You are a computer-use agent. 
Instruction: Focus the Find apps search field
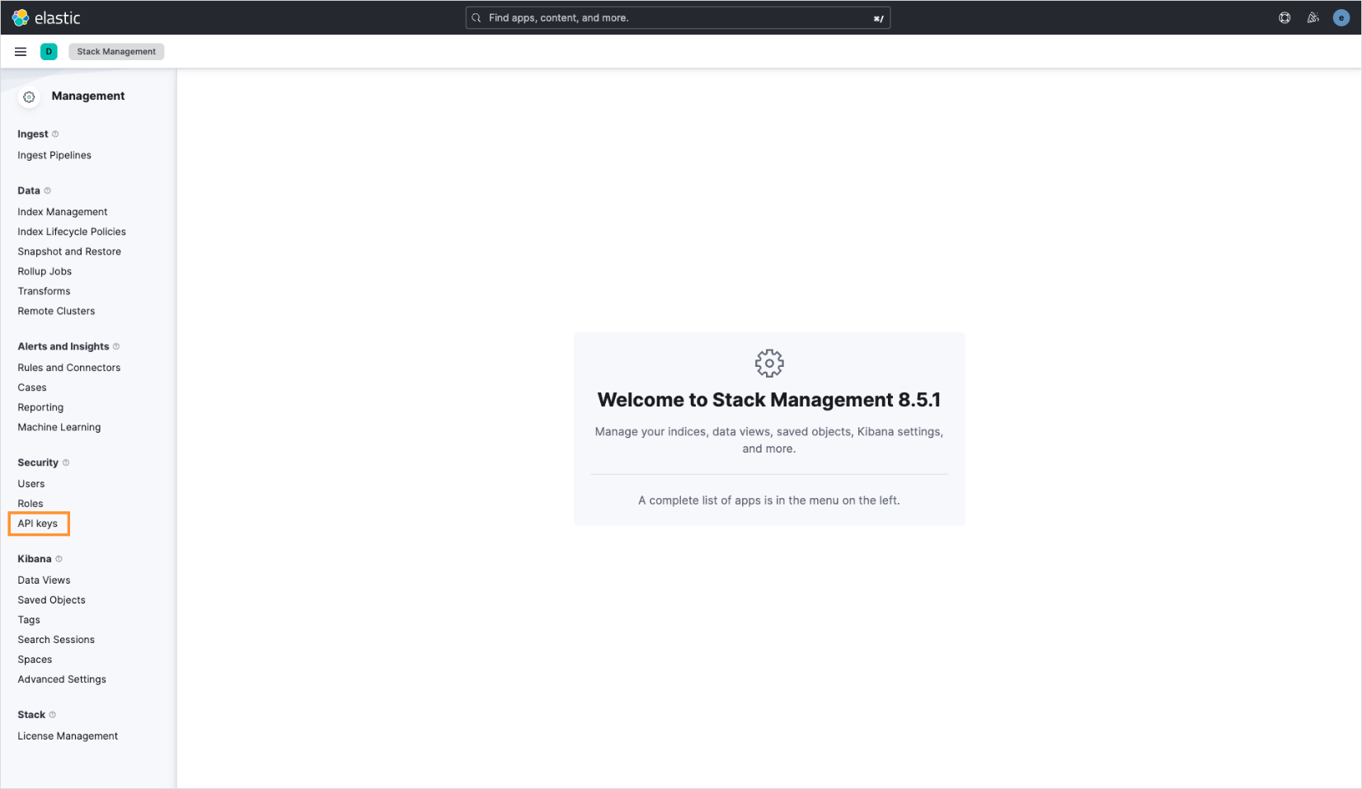pyautogui.click(x=676, y=18)
